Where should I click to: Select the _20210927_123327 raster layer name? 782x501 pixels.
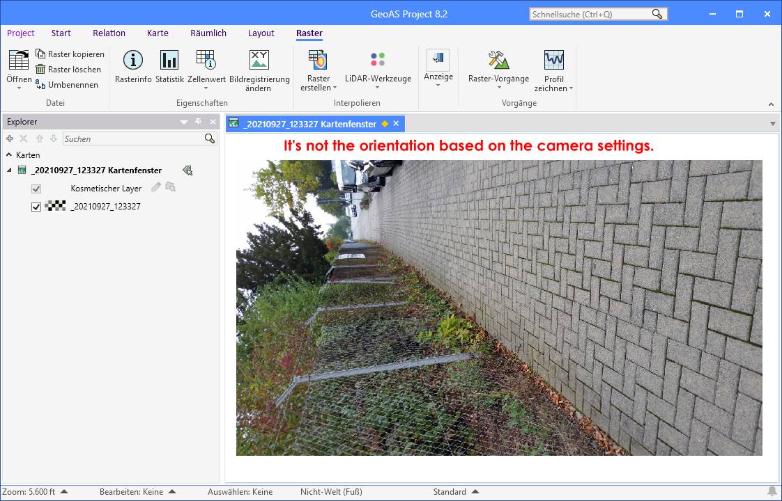[105, 206]
